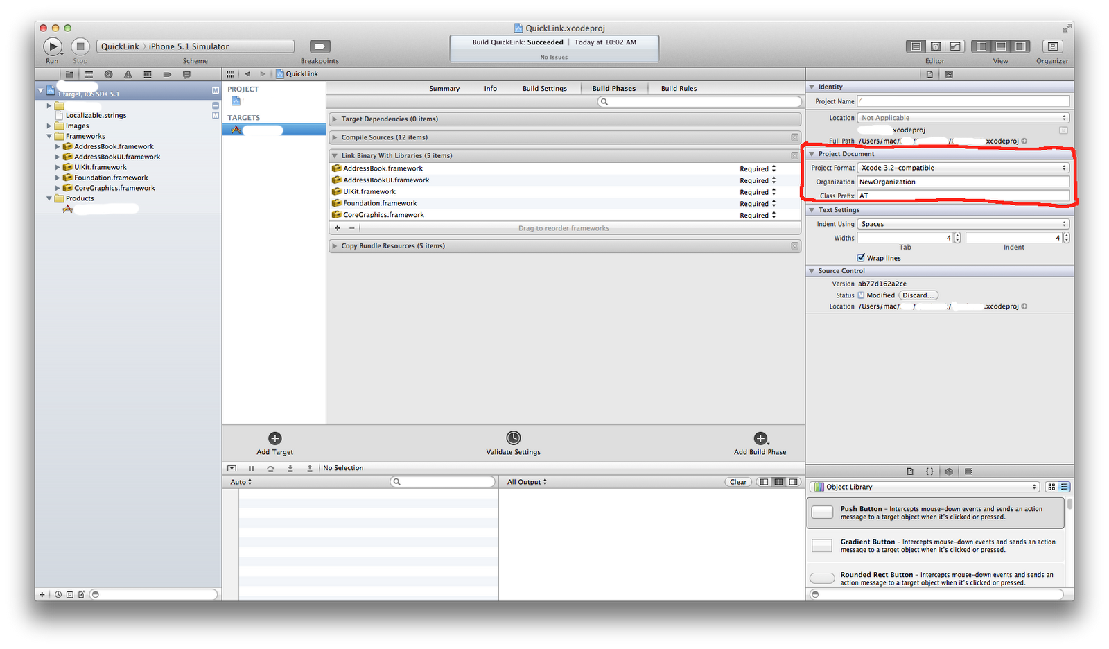
Task: Show the Symbol navigator
Action: point(89,74)
